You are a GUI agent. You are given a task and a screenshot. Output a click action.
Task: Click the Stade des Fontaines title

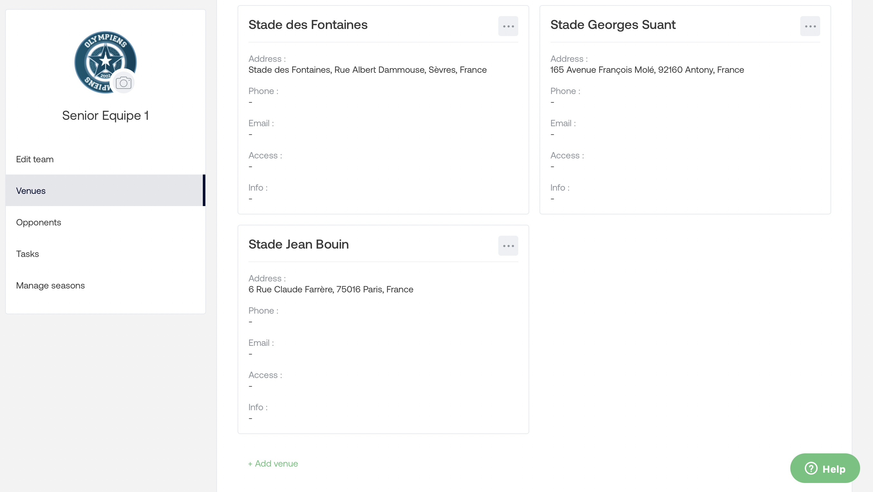(x=308, y=25)
